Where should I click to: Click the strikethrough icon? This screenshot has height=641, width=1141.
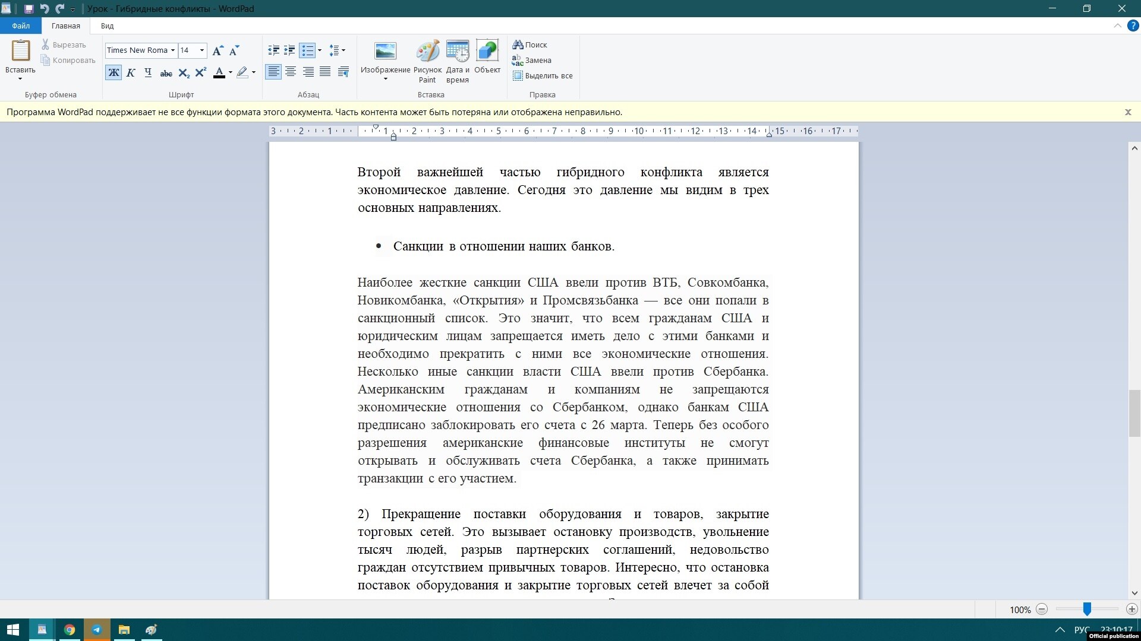(166, 73)
